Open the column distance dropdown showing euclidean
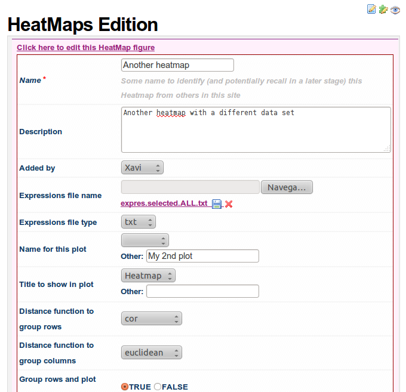Screen dimensions: 406x392 point(151,353)
